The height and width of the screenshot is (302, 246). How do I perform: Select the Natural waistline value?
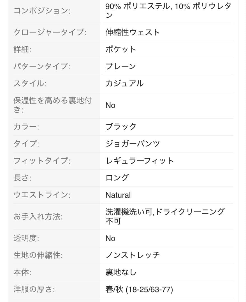[x=118, y=195]
